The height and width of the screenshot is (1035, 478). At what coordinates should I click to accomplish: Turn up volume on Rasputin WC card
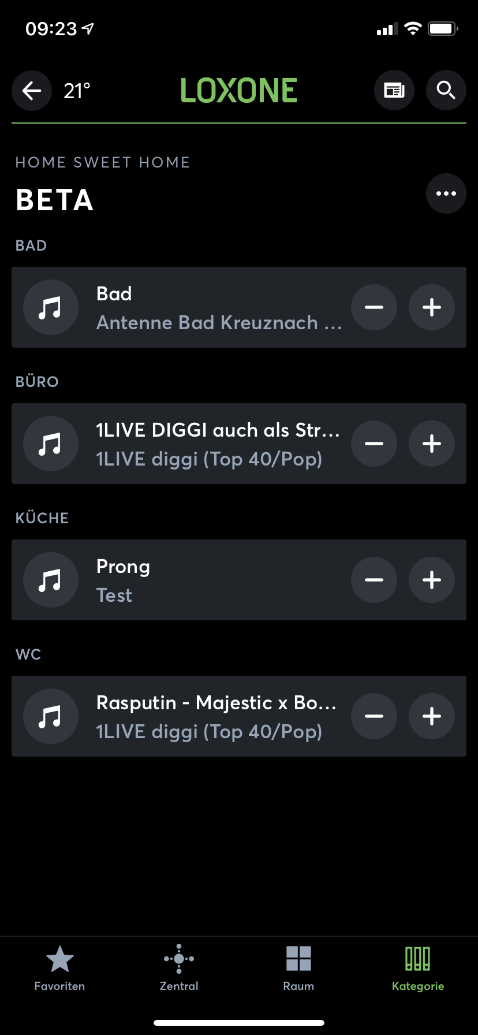(x=432, y=716)
